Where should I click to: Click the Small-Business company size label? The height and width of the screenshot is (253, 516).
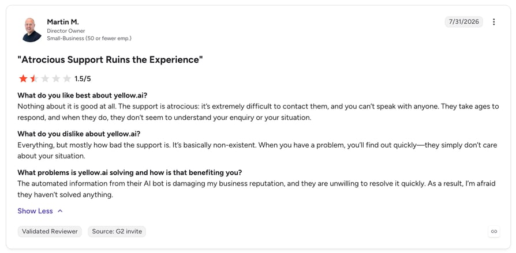(89, 39)
